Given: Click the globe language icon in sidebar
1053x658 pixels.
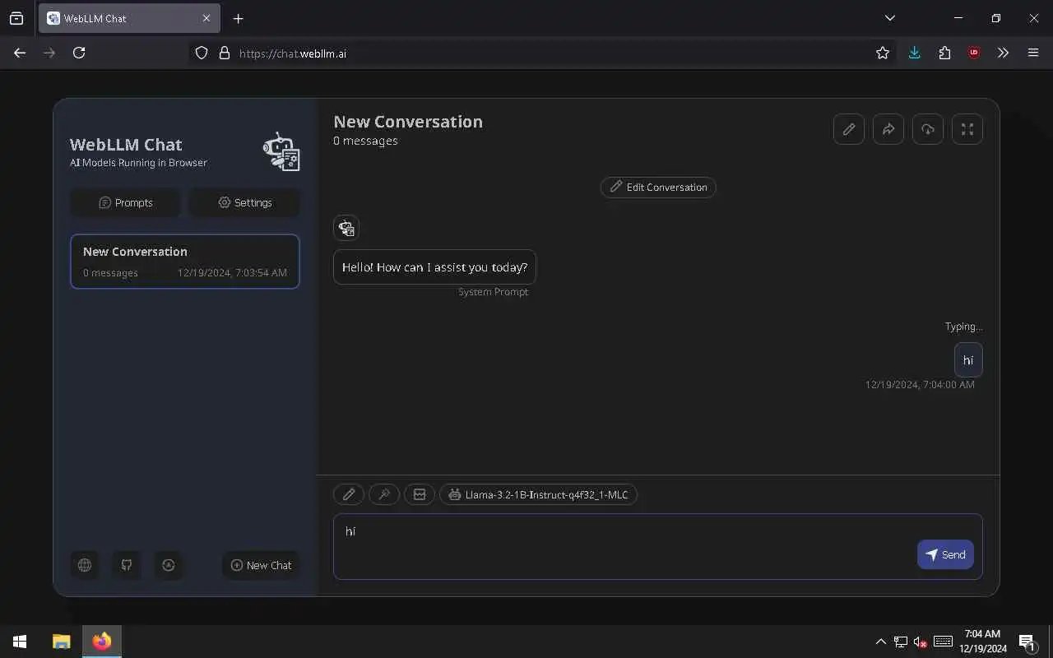Looking at the screenshot, I should [x=85, y=565].
